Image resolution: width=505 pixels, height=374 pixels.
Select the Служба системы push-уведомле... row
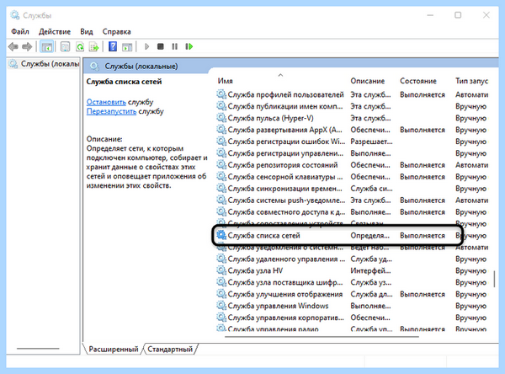click(353, 200)
